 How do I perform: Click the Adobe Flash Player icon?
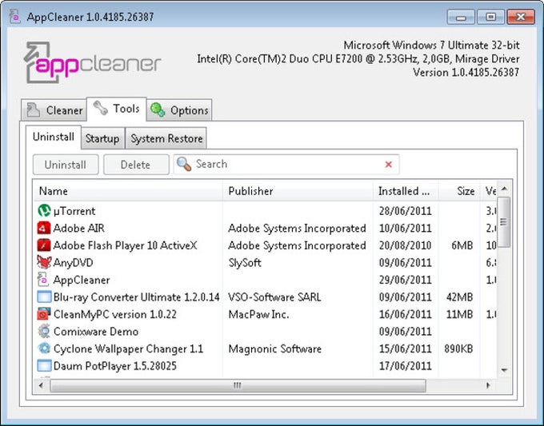pyautogui.click(x=44, y=245)
